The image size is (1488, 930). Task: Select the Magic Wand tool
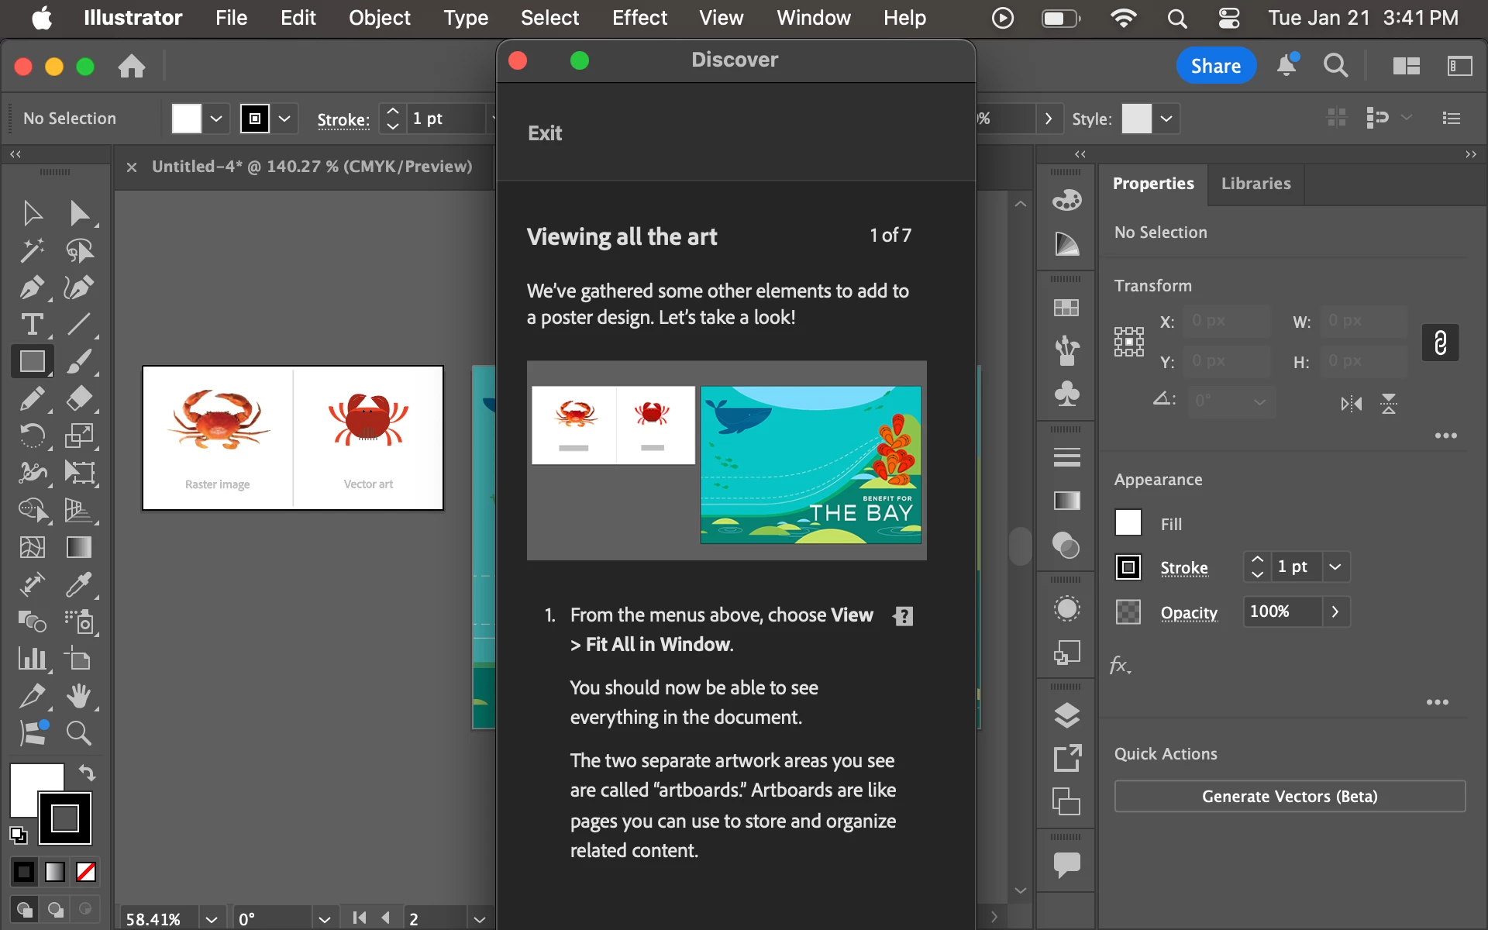[31, 250]
